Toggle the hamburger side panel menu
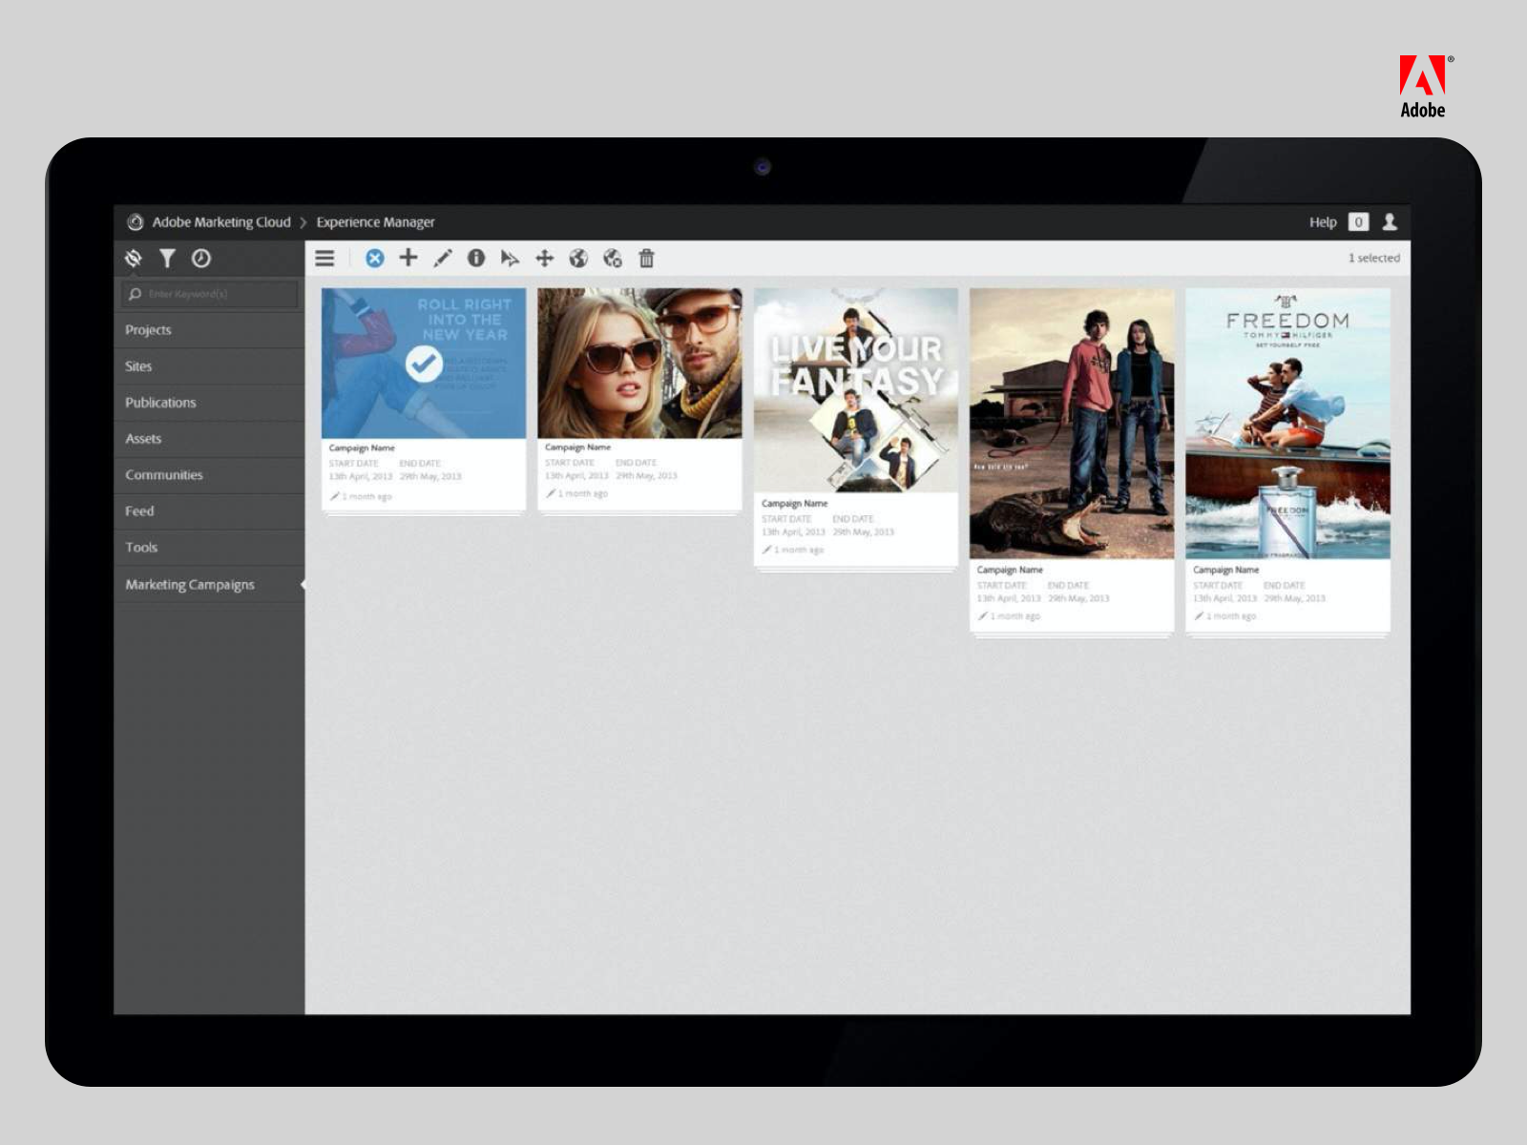1527x1145 pixels. (324, 258)
